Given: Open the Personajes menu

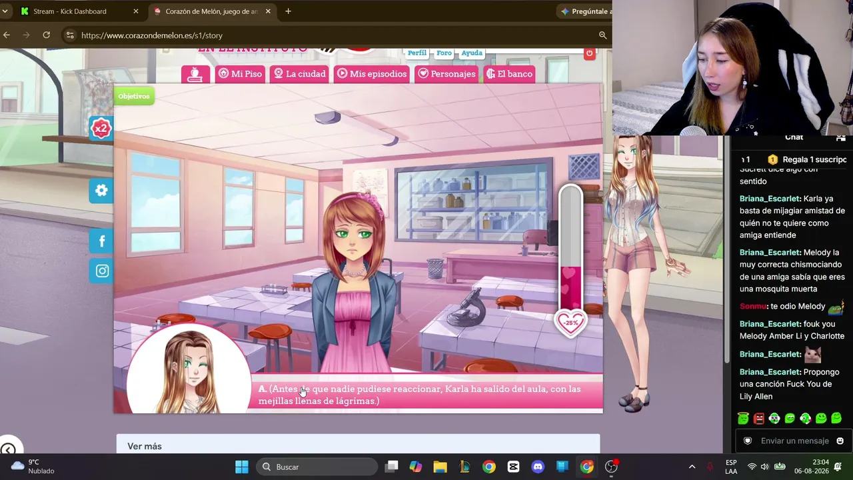Looking at the screenshot, I should click(x=446, y=74).
